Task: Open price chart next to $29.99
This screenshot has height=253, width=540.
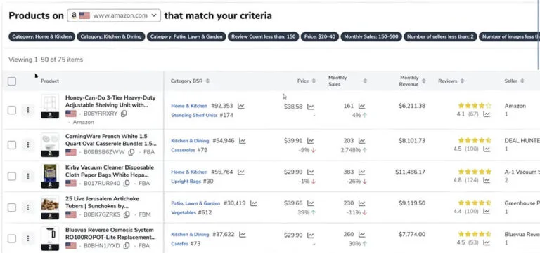Action: click(x=311, y=172)
